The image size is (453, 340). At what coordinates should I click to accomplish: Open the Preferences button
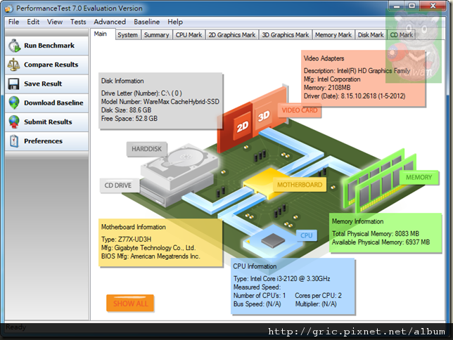click(46, 141)
